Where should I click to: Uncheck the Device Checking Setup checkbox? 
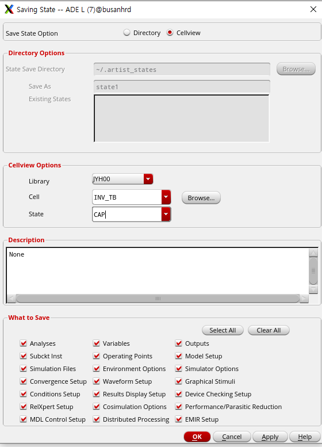click(x=179, y=394)
